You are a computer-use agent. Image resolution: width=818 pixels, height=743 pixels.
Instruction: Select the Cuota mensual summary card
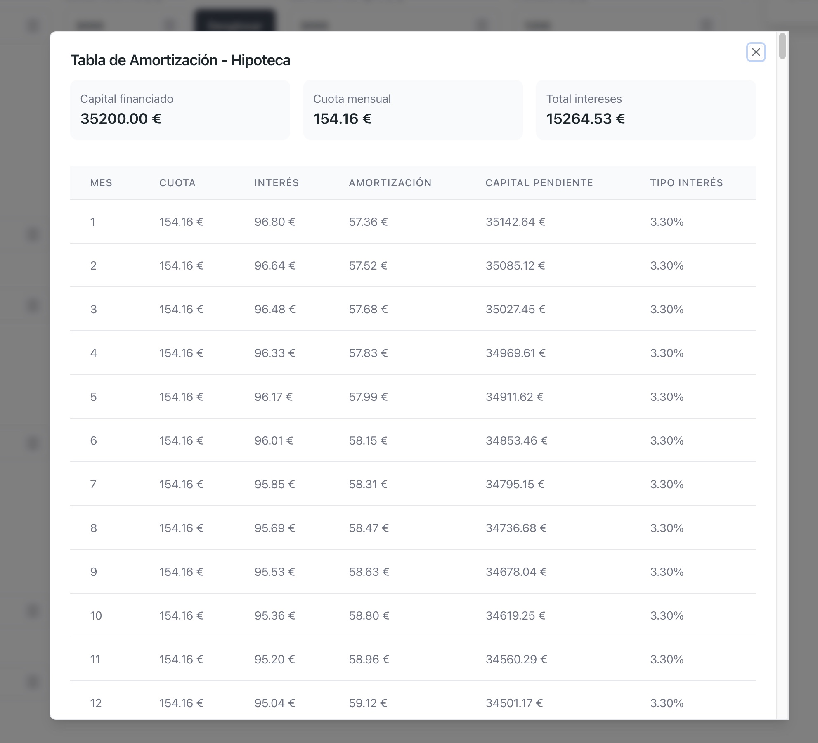click(413, 109)
